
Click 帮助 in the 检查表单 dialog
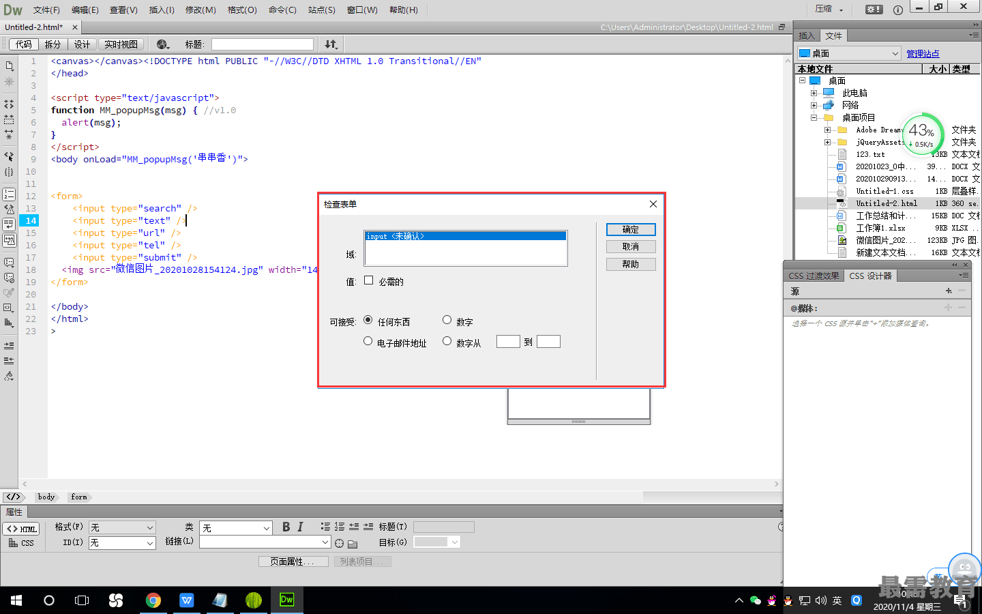[x=631, y=264]
